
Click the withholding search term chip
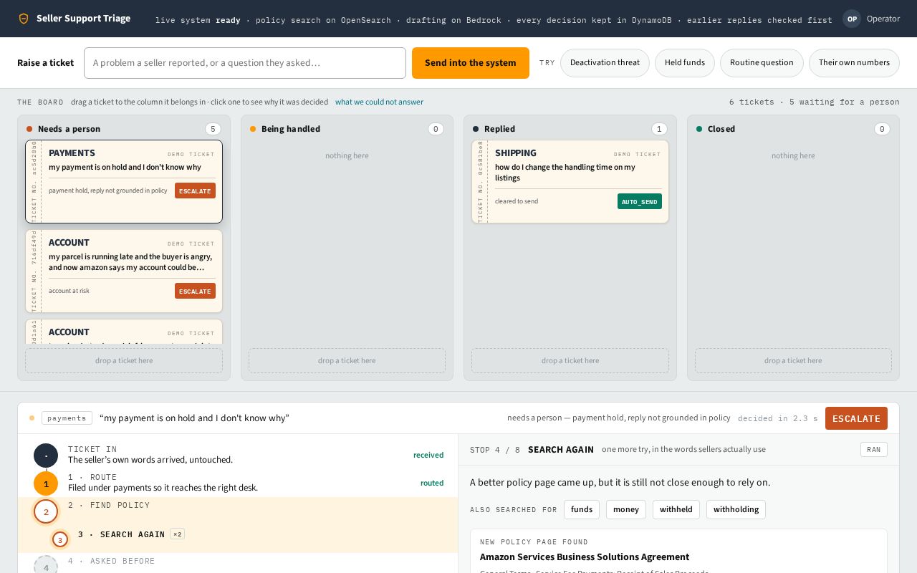(736, 510)
